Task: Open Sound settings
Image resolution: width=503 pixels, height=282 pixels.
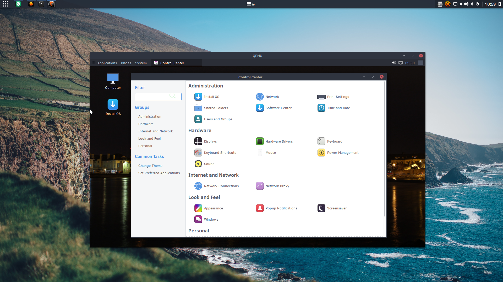Action: [204, 164]
